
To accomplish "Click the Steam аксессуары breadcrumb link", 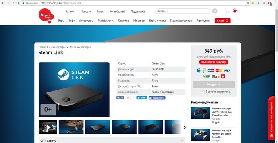I will click(79, 47).
